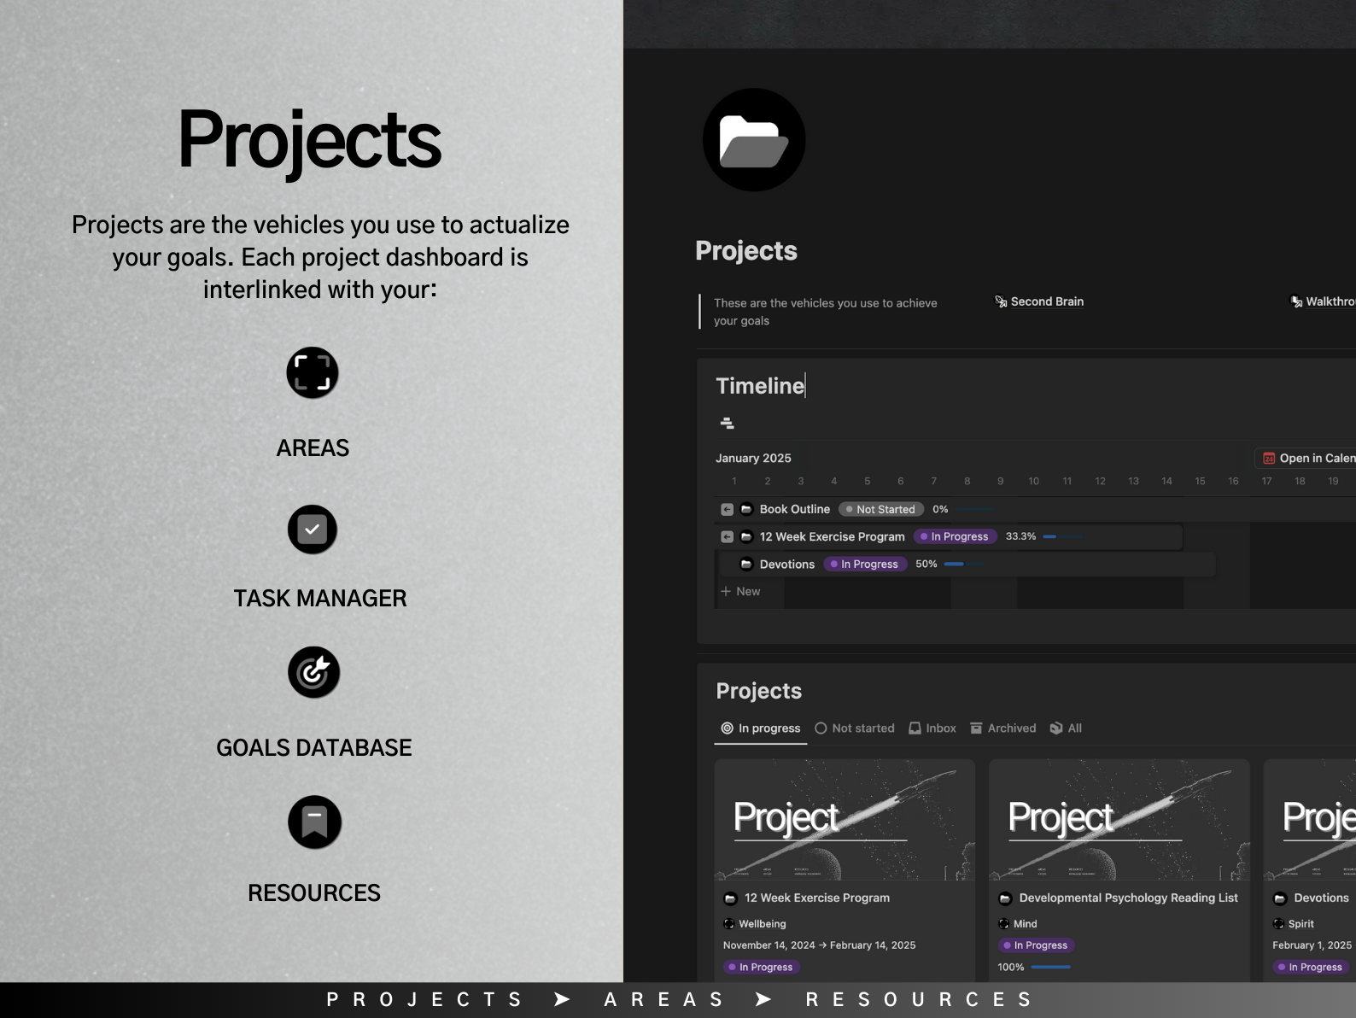This screenshot has width=1356, height=1018.
Task: Click the calendar icon in Open in Calendar
Action: (1269, 459)
